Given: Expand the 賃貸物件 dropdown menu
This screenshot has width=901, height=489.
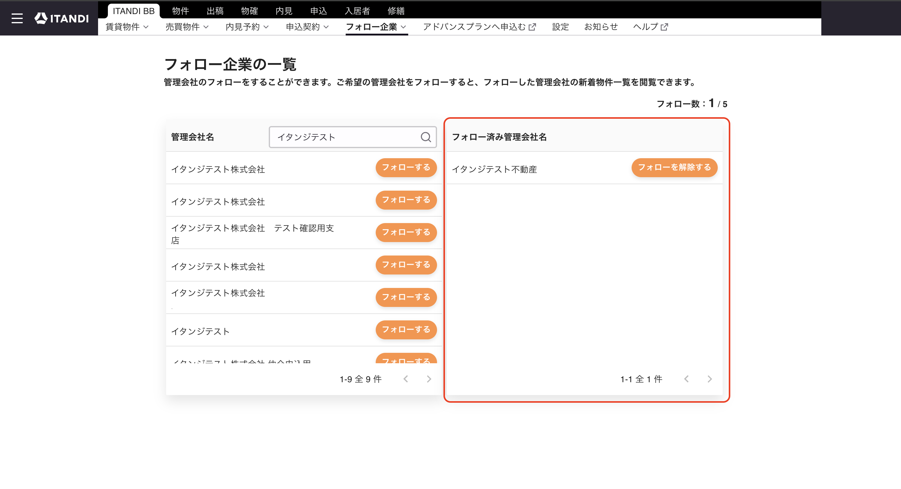Looking at the screenshot, I should [127, 27].
